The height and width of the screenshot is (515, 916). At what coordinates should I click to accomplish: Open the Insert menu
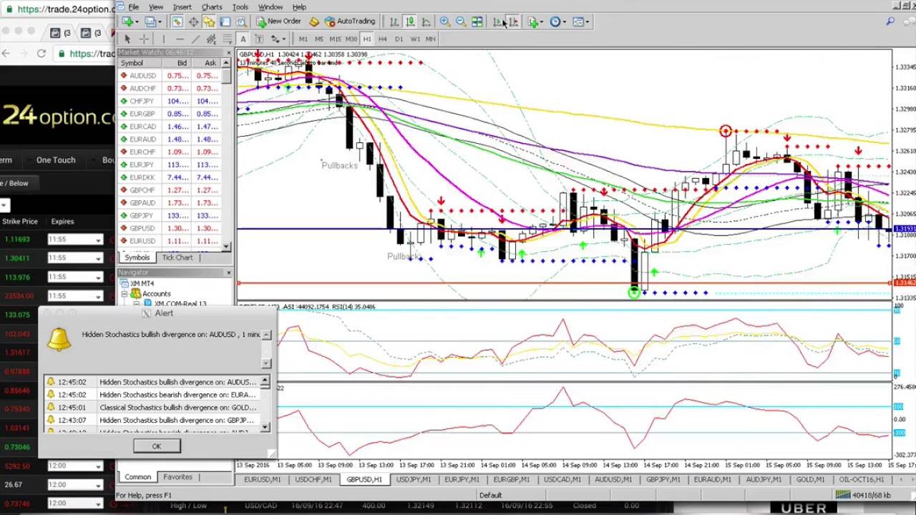[182, 7]
